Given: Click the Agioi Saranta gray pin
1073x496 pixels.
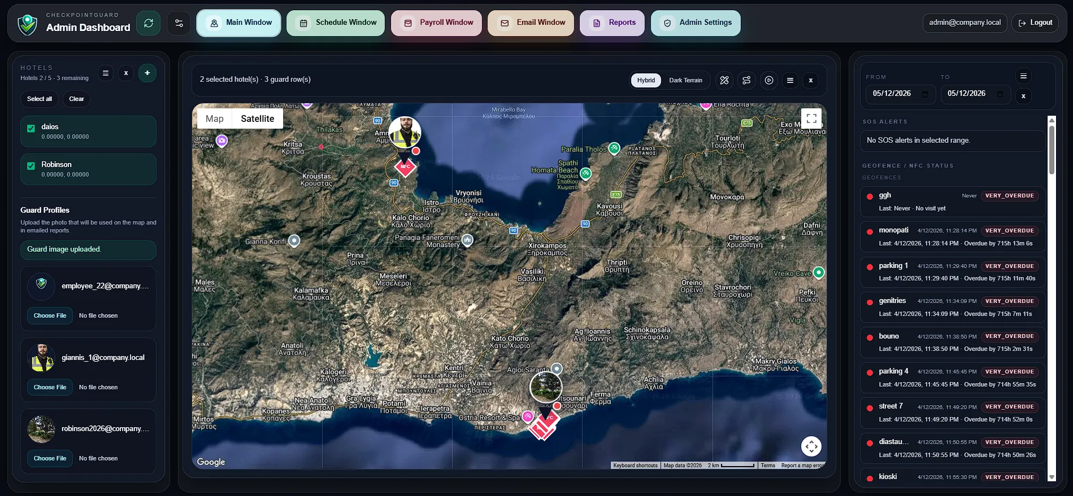Looking at the screenshot, I should tap(557, 368).
